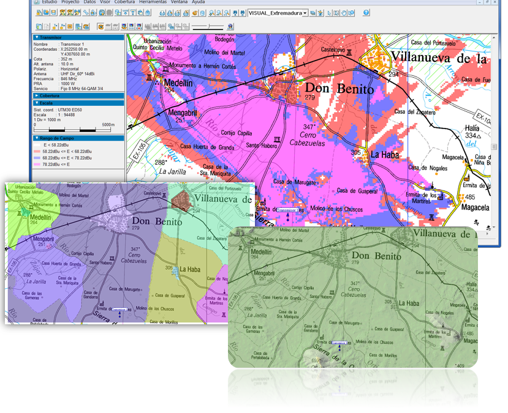Open the Datos menu
508x413 pixels.
[x=89, y=2]
